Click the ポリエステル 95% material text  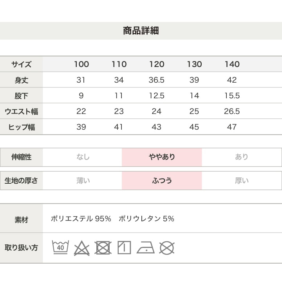point(81,219)
